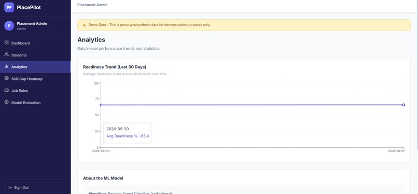The image size is (418, 194).
Task: Click the Avg Readiness % : 65.4 tooltip value
Action: (x=128, y=136)
